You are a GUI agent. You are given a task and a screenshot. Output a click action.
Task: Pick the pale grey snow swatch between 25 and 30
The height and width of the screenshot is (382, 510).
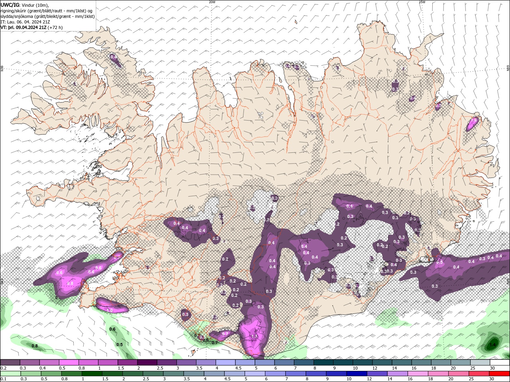[x=480, y=363]
